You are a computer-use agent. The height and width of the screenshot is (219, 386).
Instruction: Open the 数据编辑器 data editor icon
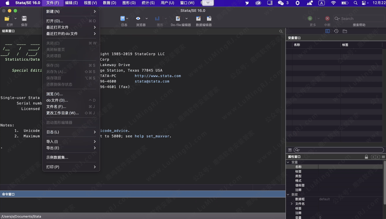[198, 19]
